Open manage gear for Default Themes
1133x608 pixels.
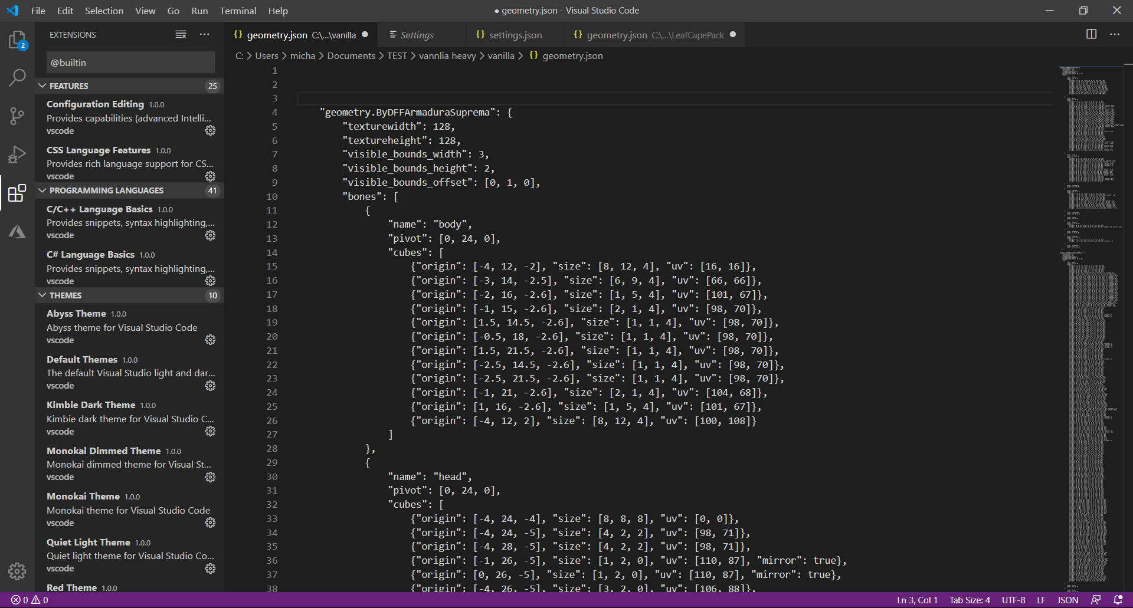pos(210,386)
